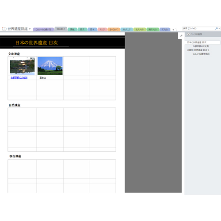The image size is (221, 221).
Task: Open the ヨーロッパ section tab
Action: pyautogui.click(x=114, y=30)
